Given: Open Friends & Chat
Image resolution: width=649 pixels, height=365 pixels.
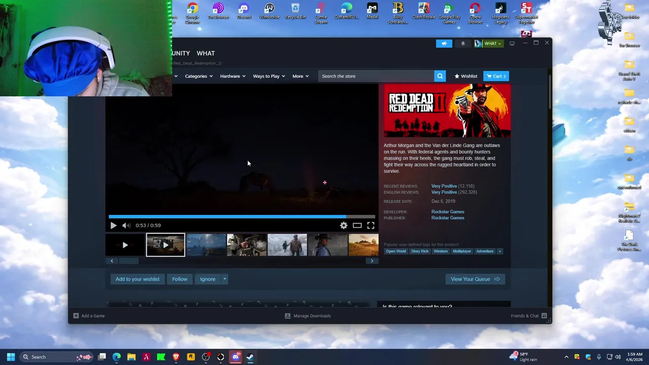Looking at the screenshot, I should click(x=529, y=316).
